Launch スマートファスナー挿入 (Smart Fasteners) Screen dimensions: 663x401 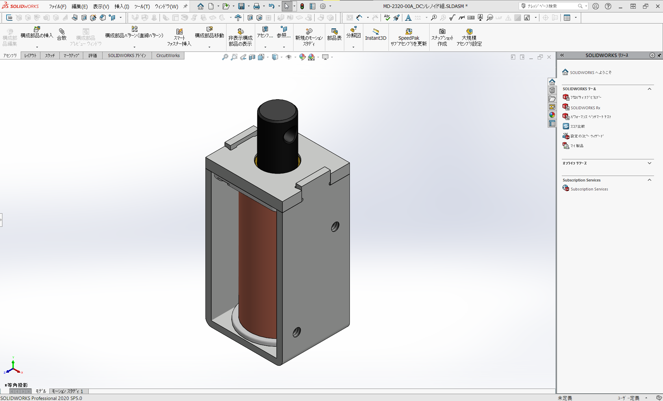tap(180, 36)
